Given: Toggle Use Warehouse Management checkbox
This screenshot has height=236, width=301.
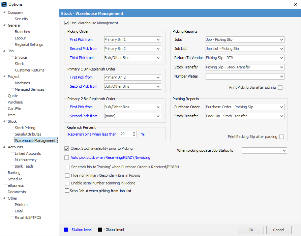Looking at the screenshot, I should [66, 23].
